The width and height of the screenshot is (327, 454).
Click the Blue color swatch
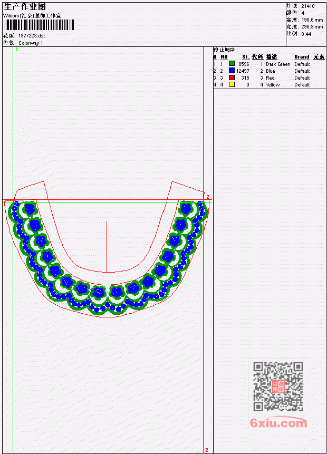pyautogui.click(x=232, y=71)
